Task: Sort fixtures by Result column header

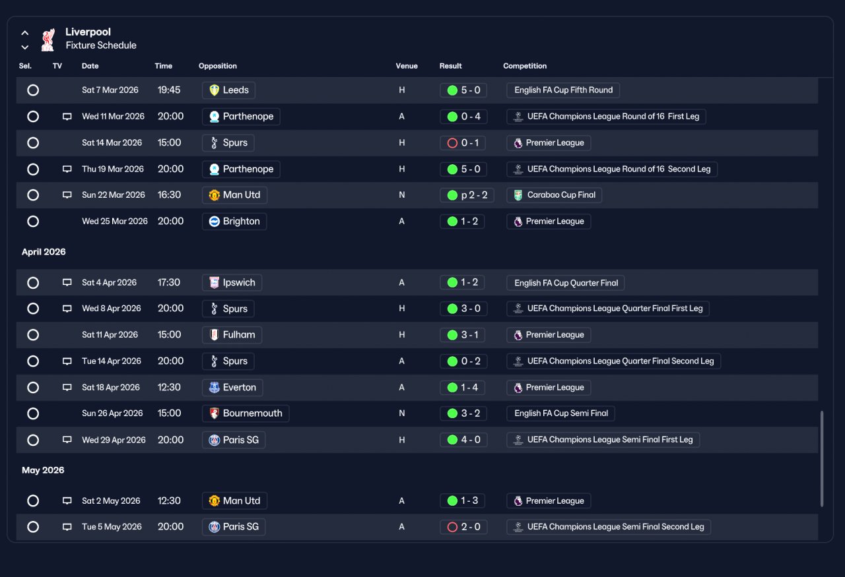Action: [x=451, y=66]
